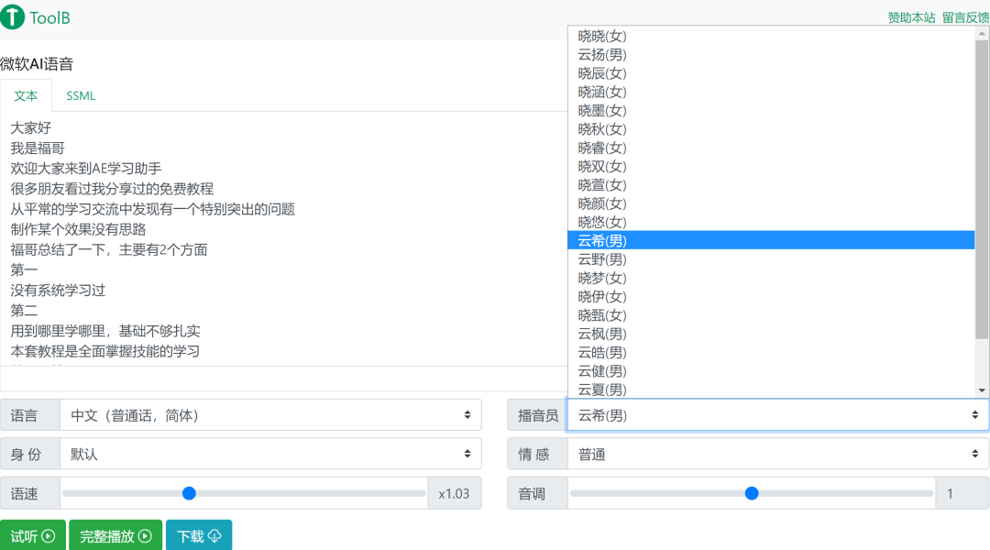Select 云健(男) voice option
Screen dimensions: 990x550
(771, 371)
